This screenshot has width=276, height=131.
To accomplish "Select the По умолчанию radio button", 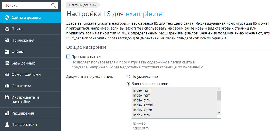I will coord(128,77).
